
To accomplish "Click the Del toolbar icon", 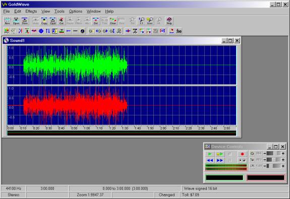I will click(x=96, y=21).
